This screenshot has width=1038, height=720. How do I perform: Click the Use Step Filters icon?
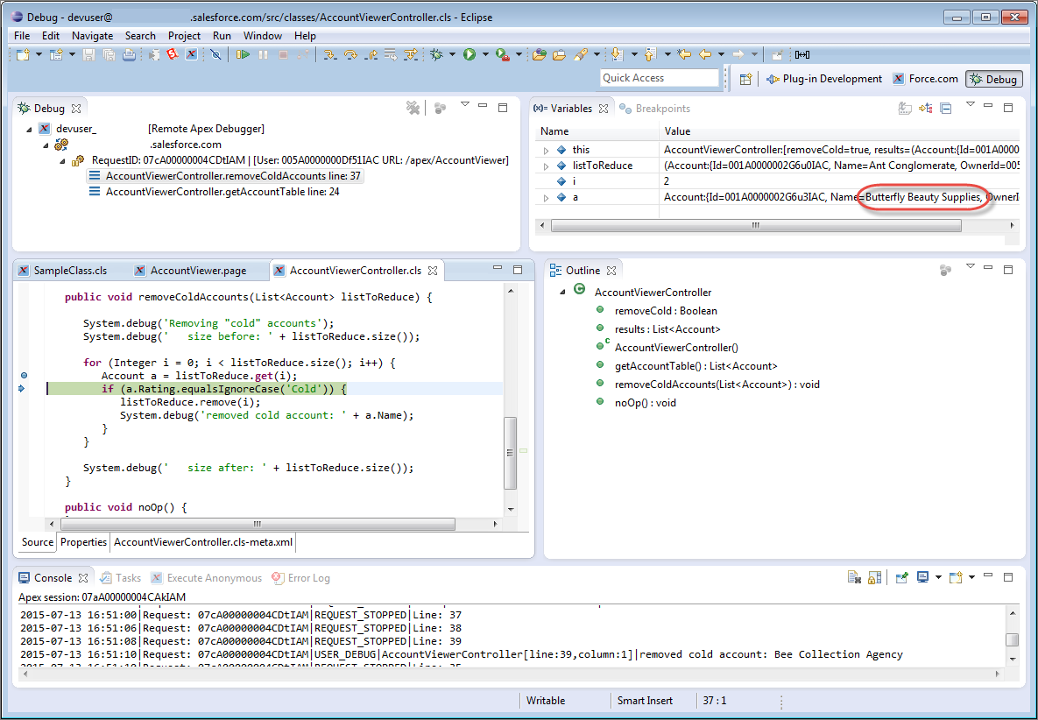[411, 55]
